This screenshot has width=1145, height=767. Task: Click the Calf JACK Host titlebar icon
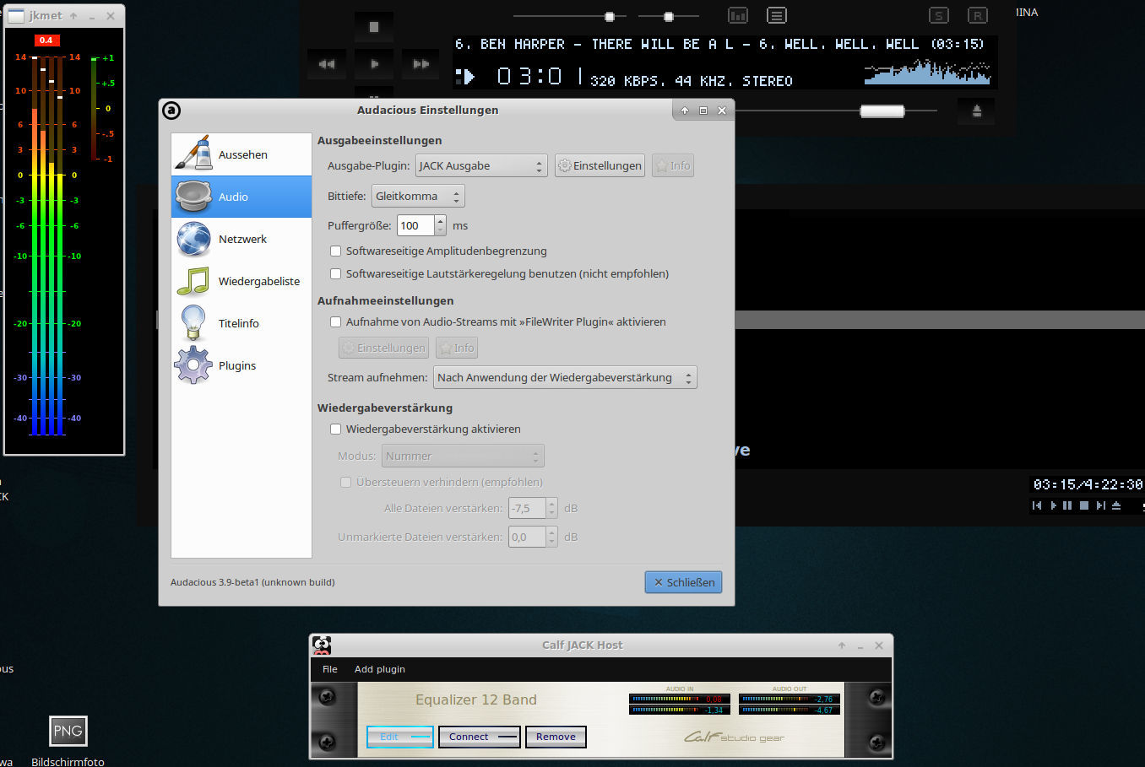[x=322, y=645]
